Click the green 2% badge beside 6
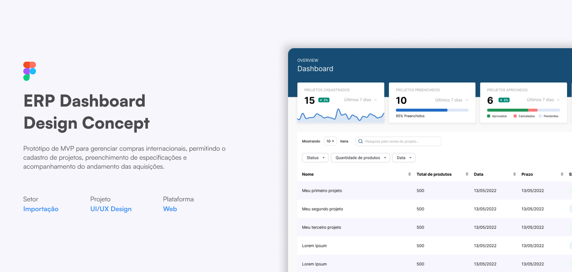 point(504,100)
